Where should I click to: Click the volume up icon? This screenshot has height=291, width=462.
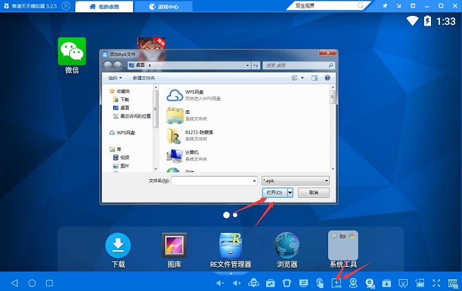point(237,283)
